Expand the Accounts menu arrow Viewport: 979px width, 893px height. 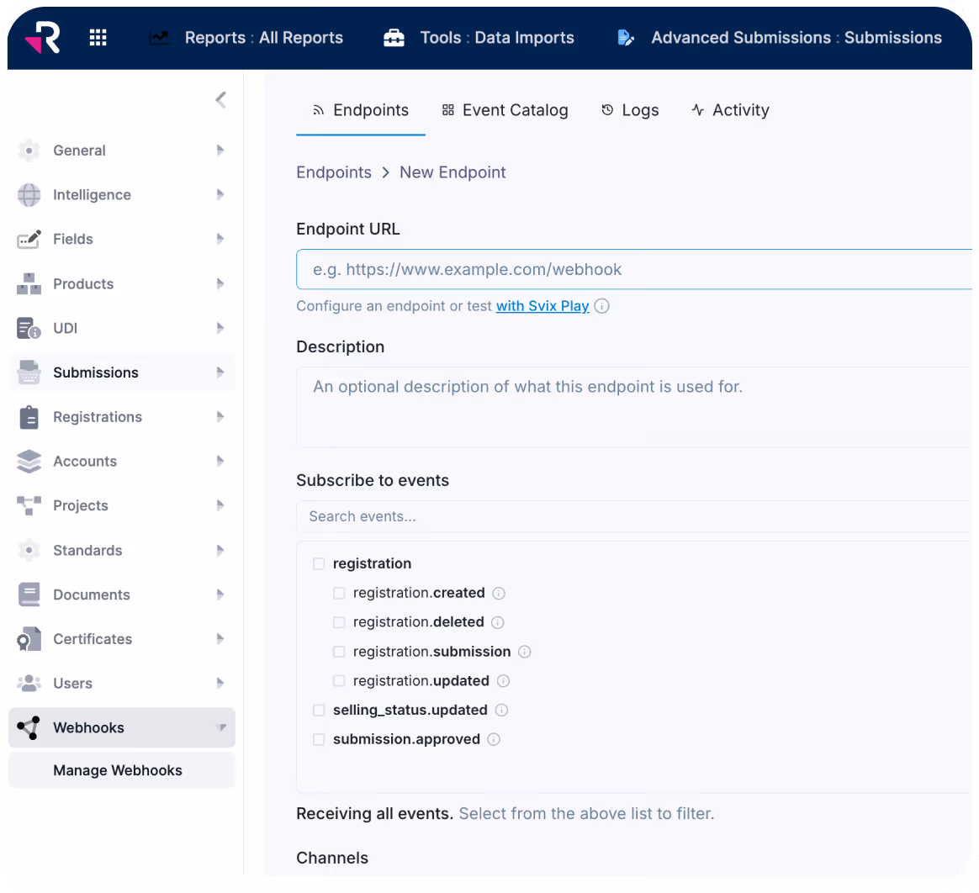tap(220, 461)
